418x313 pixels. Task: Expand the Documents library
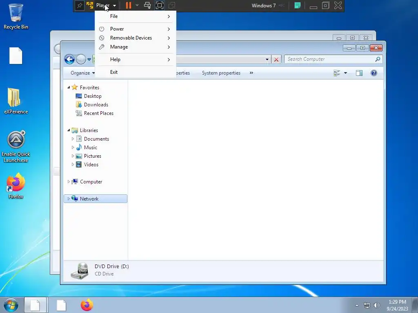73,139
